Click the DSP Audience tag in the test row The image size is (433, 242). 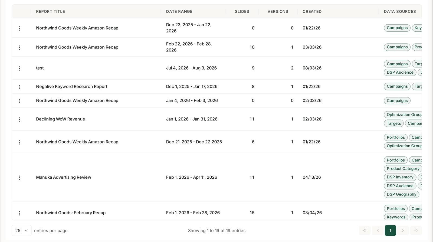click(400, 72)
